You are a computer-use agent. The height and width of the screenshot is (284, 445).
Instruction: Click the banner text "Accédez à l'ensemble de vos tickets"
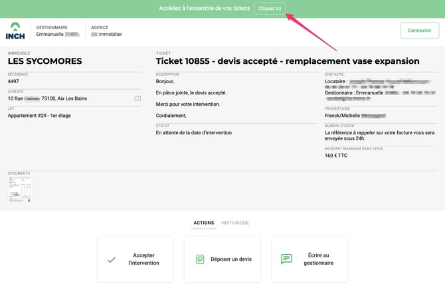tap(205, 9)
